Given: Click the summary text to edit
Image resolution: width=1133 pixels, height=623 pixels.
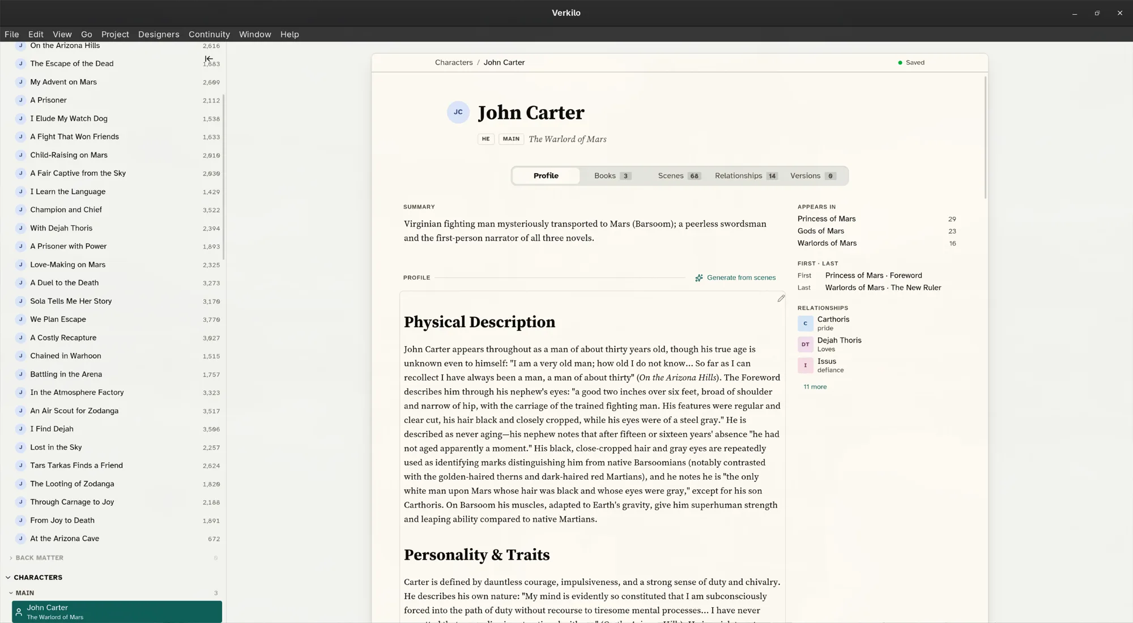Looking at the screenshot, I should coord(585,231).
